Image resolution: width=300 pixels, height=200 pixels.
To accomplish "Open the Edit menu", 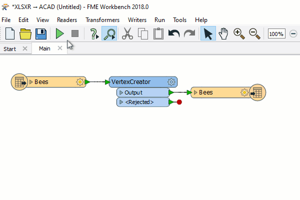I will pos(23,20).
